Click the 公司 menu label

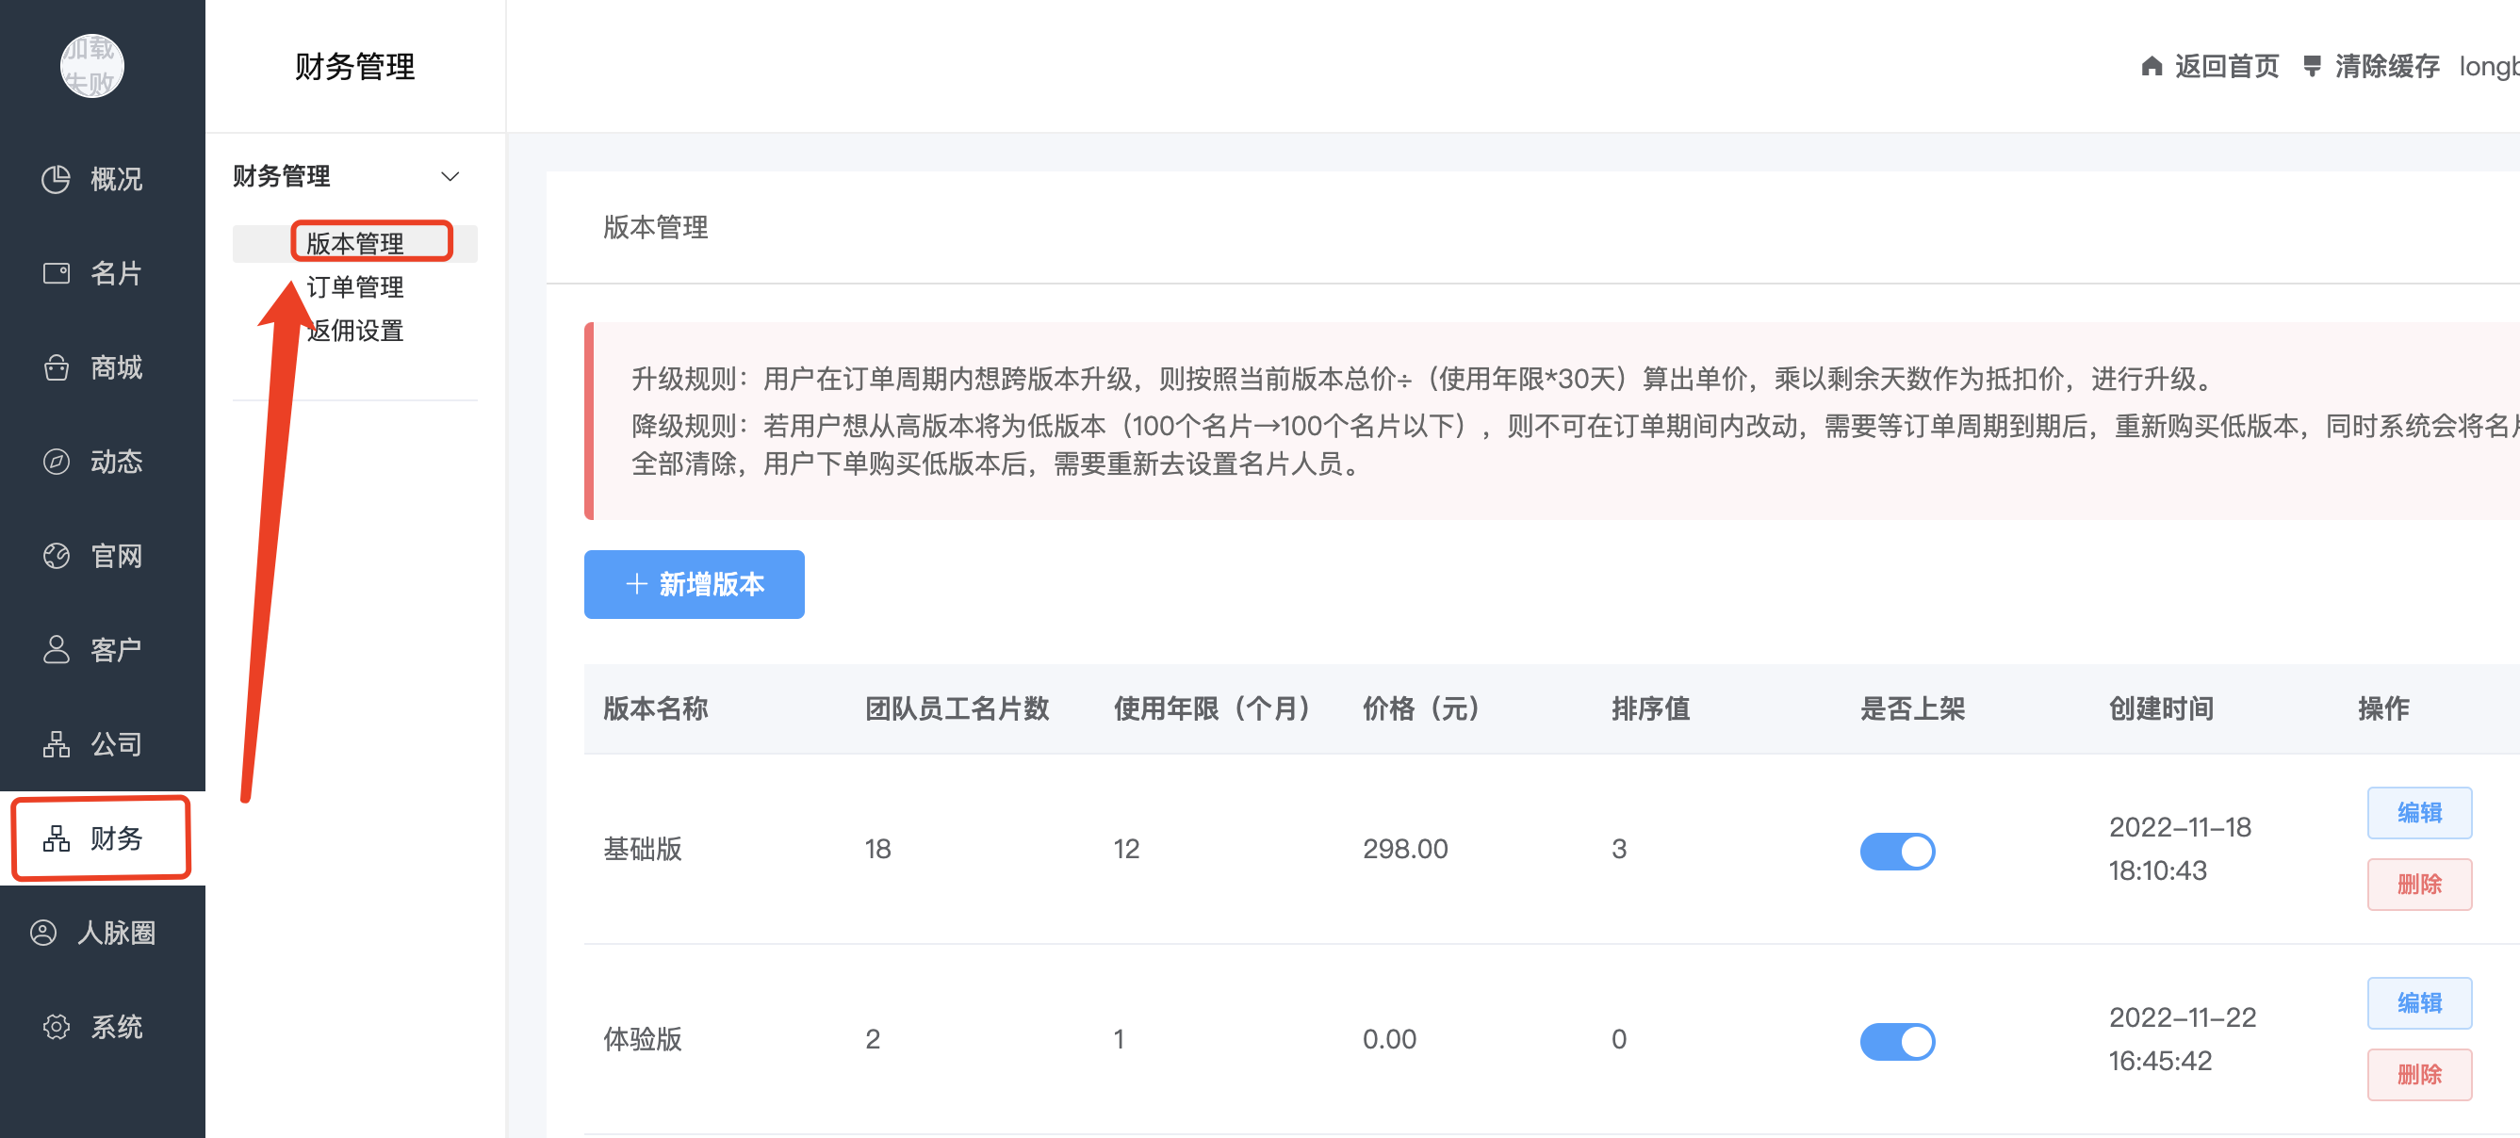(x=117, y=744)
